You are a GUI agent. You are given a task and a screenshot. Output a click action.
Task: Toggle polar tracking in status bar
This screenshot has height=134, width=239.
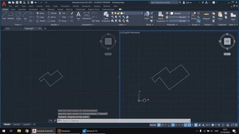(x=173, y=125)
